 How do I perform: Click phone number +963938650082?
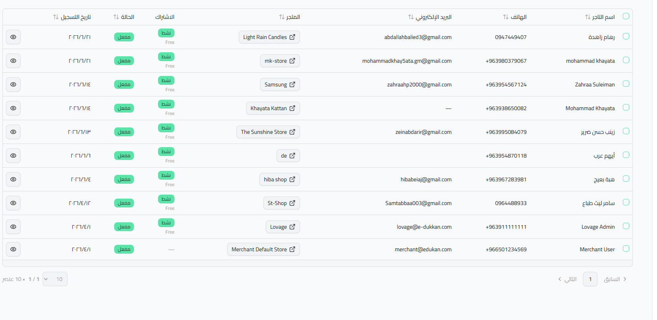click(506, 108)
